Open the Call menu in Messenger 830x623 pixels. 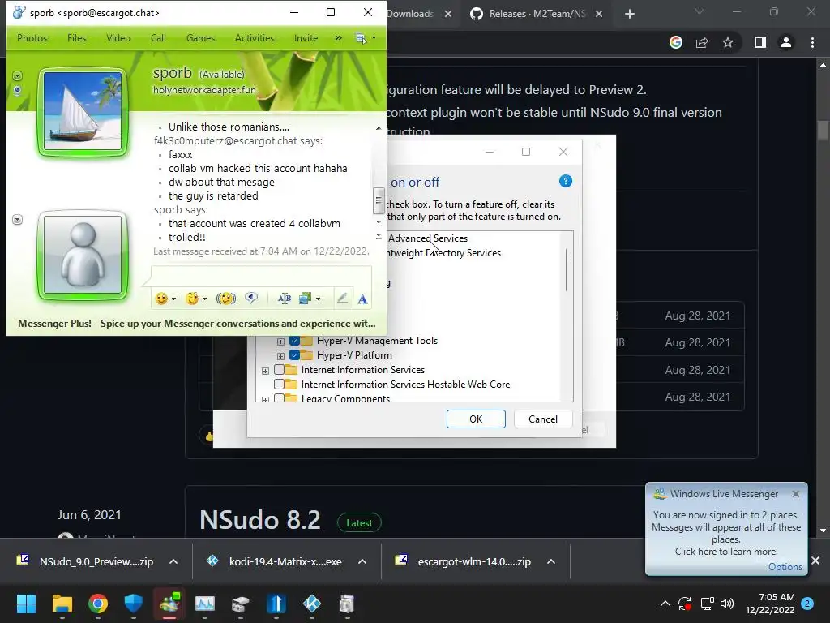(158, 38)
